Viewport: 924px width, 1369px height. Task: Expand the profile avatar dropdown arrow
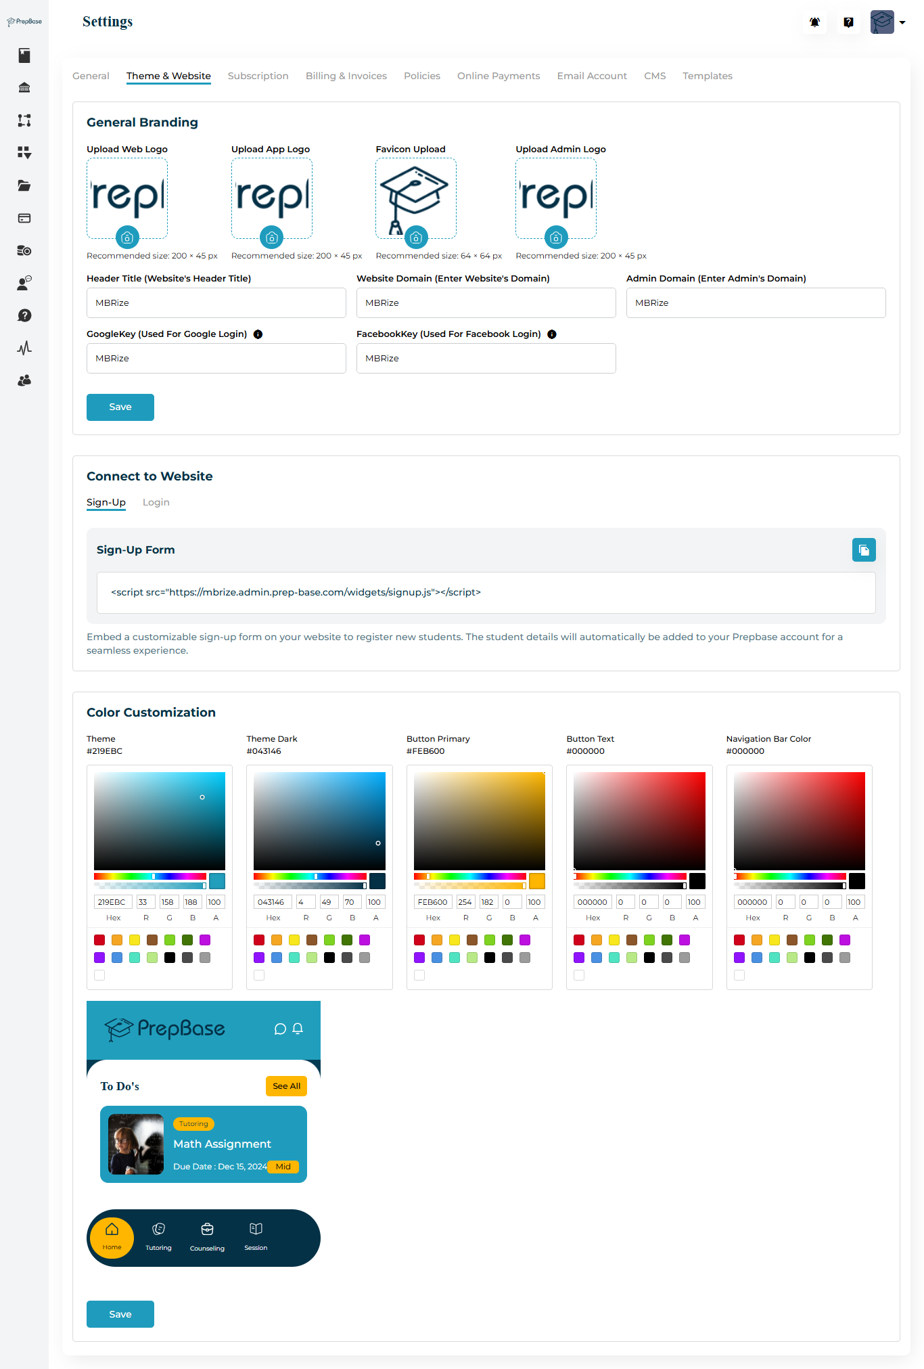[x=902, y=22]
